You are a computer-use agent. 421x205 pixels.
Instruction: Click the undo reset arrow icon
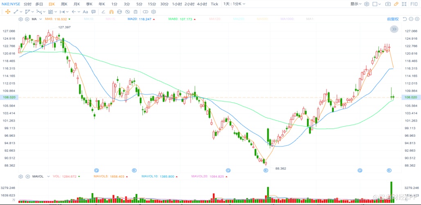point(405,19)
